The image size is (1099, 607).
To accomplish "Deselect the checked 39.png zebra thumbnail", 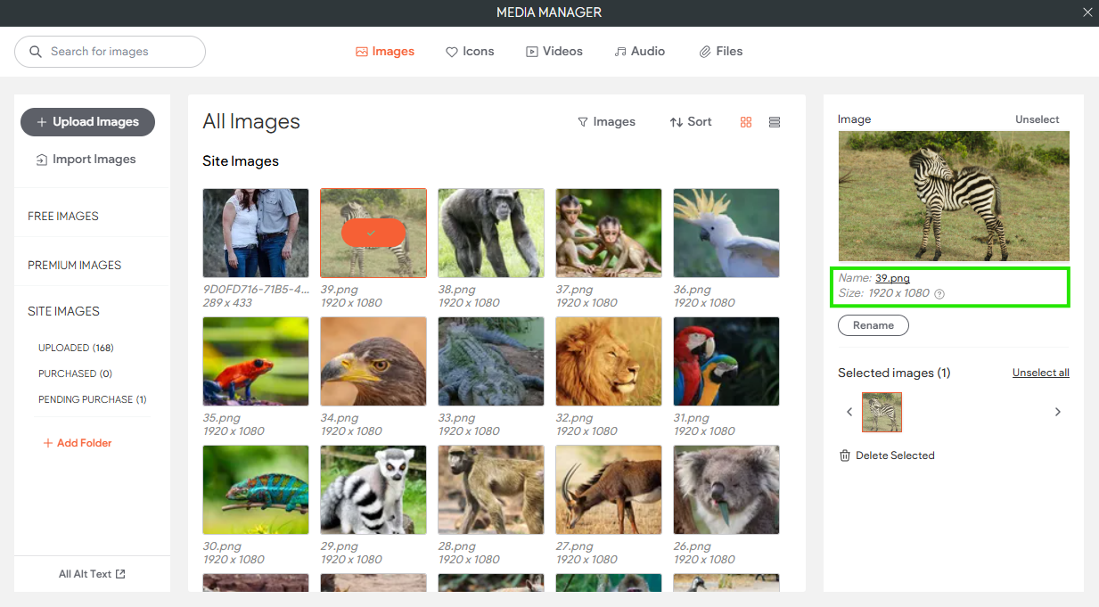I will [373, 233].
